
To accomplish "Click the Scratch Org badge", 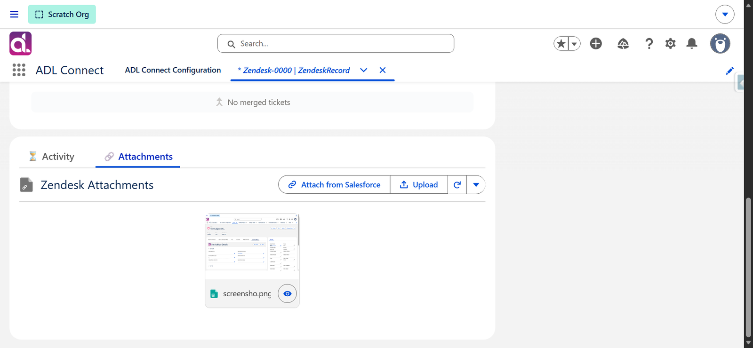I will pos(62,14).
